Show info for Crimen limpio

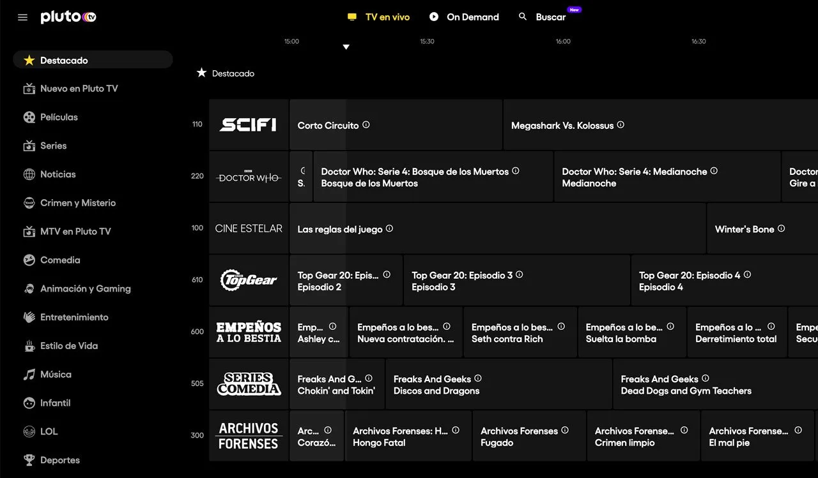pyautogui.click(x=684, y=430)
